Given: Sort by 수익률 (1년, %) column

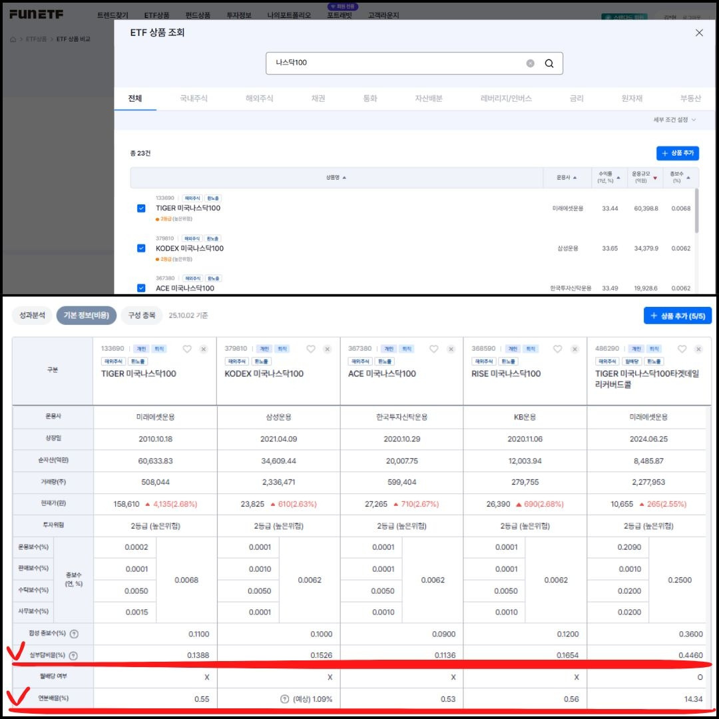Looking at the screenshot, I should click(x=609, y=178).
